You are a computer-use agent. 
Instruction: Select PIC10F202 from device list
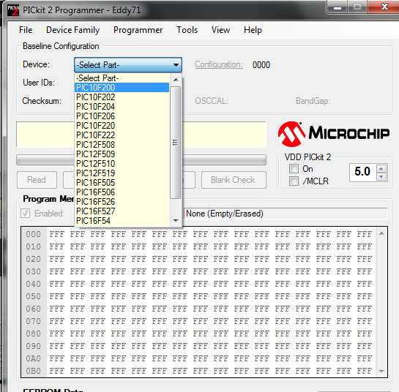pyautogui.click(x=122, y=97)
